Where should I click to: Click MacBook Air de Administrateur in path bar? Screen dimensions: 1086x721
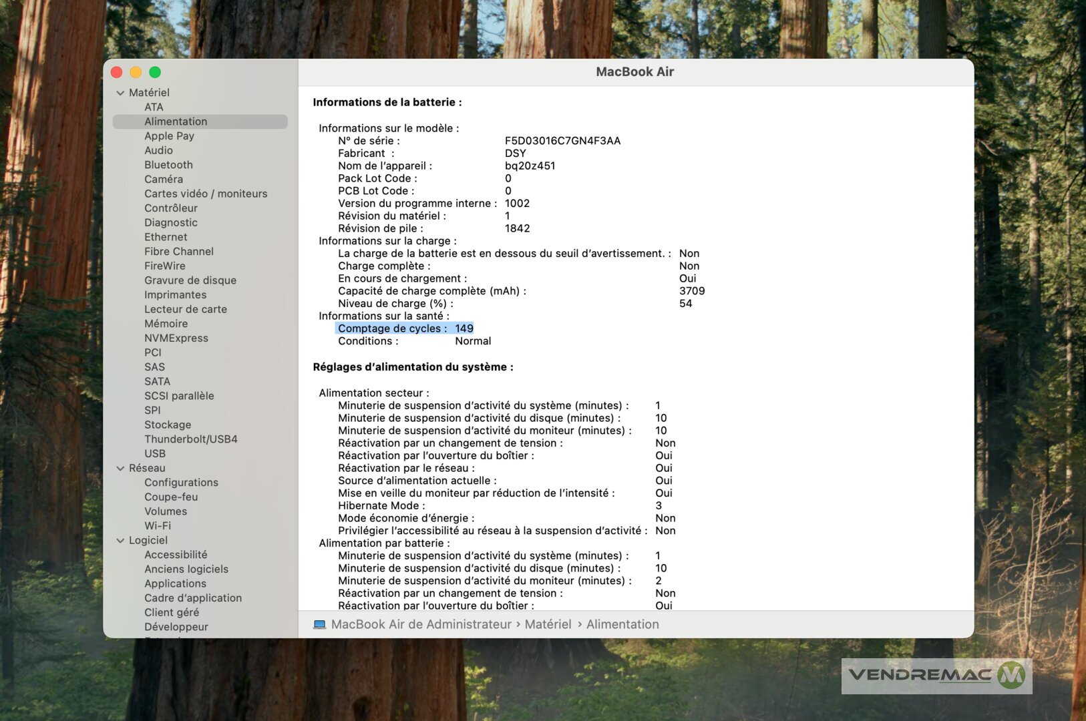coord(421,625)
